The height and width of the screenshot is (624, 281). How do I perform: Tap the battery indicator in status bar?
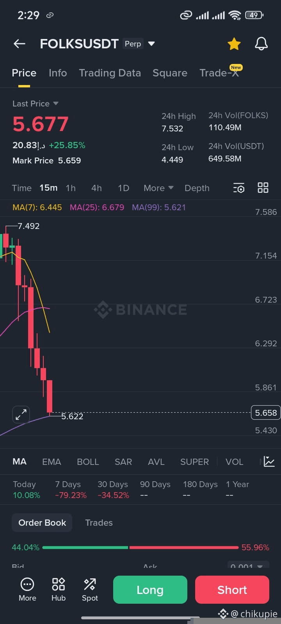pyautogui.click(x=254, y=15)
